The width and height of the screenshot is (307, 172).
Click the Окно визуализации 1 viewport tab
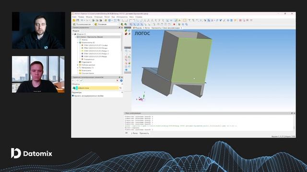tap(157, 28)
